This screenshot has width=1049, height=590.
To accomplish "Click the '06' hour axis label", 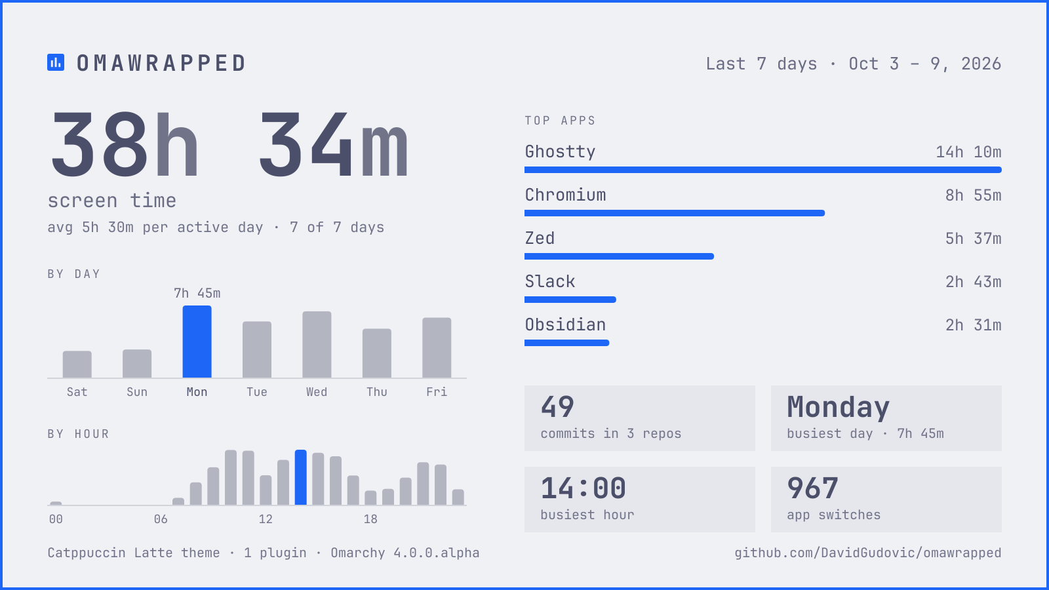I will pos(161,519).
